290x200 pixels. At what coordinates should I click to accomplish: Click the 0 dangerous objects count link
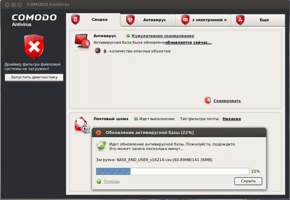coord(105,51)
